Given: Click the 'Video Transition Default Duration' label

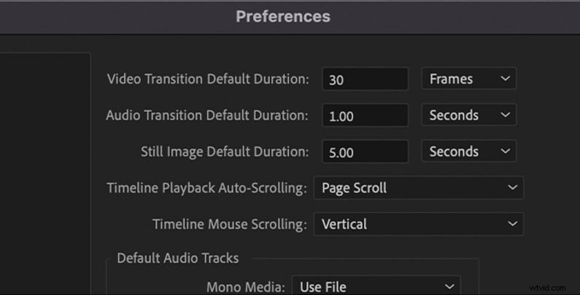Looking at the screenshot, I should (x=208, y=79).
